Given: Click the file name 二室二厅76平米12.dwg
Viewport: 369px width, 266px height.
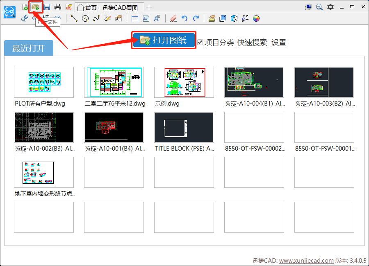Looking at the screenshot, I should click(115, 104).
